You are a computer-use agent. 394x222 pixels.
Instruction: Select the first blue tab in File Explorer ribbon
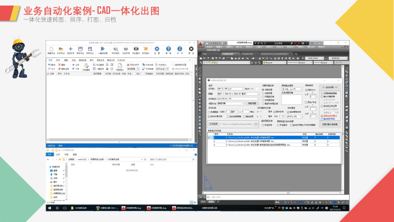point(50,154)
